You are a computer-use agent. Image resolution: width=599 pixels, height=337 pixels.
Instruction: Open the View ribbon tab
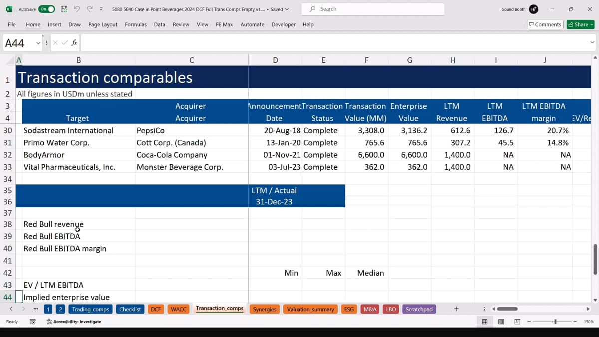coord(202,24)
